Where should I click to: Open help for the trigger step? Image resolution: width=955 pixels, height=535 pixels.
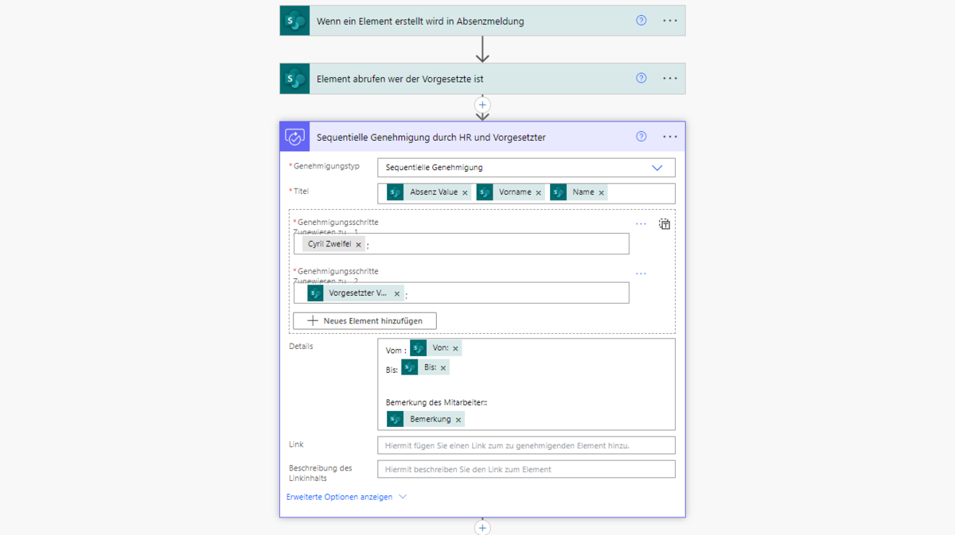coord(641,21)
